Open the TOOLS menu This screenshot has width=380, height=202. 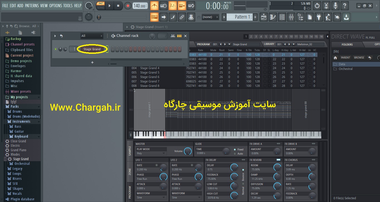click(x=68, y=6)
